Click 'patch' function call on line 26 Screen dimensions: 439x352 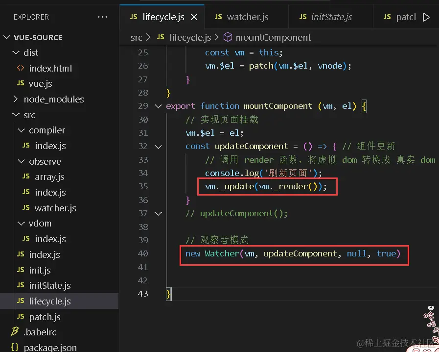pyautogui.click(x=261, y=66)
